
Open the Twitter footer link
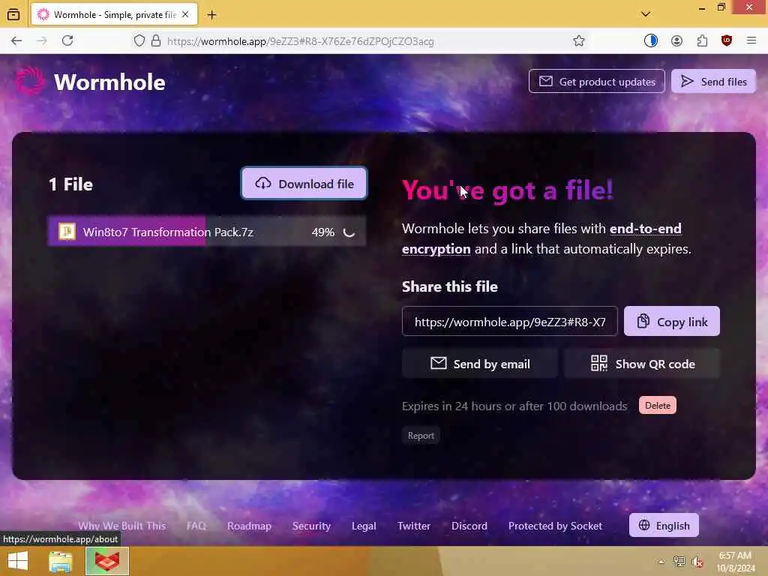pyautogui.click(x=414, y=526)
